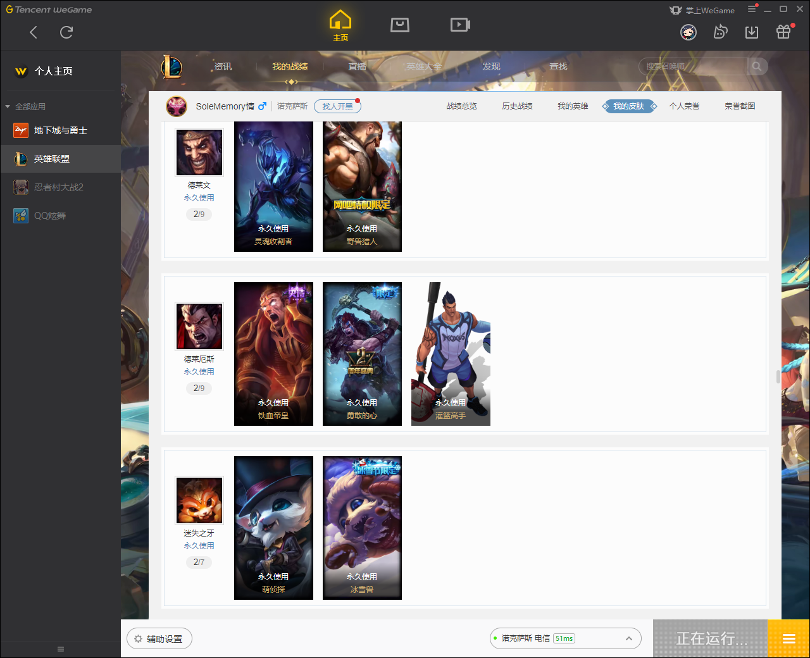Refresh the page with the reload icon
This screenshot has height=658, width=810.
[x=66, y=32]
